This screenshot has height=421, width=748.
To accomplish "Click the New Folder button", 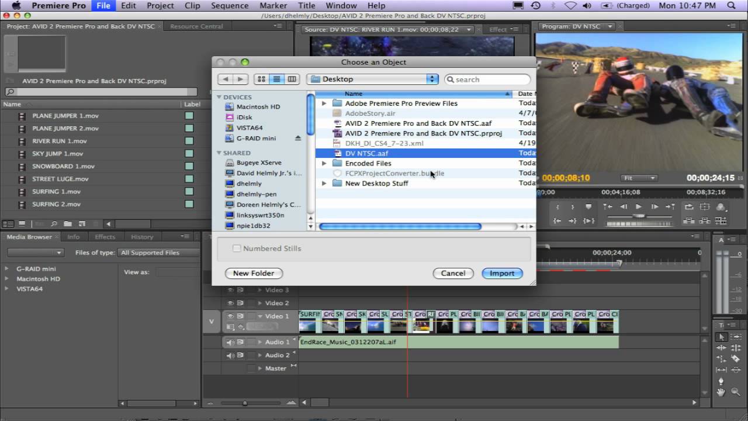I will pyautogui.click(x=254, y=273).
